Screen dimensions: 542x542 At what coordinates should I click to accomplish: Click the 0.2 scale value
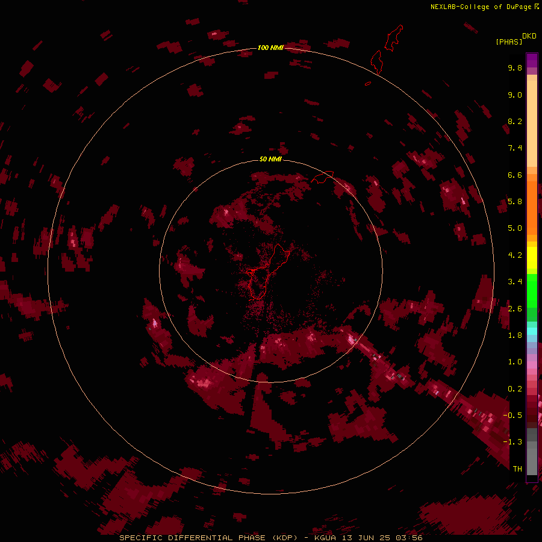tap(515, 389)
